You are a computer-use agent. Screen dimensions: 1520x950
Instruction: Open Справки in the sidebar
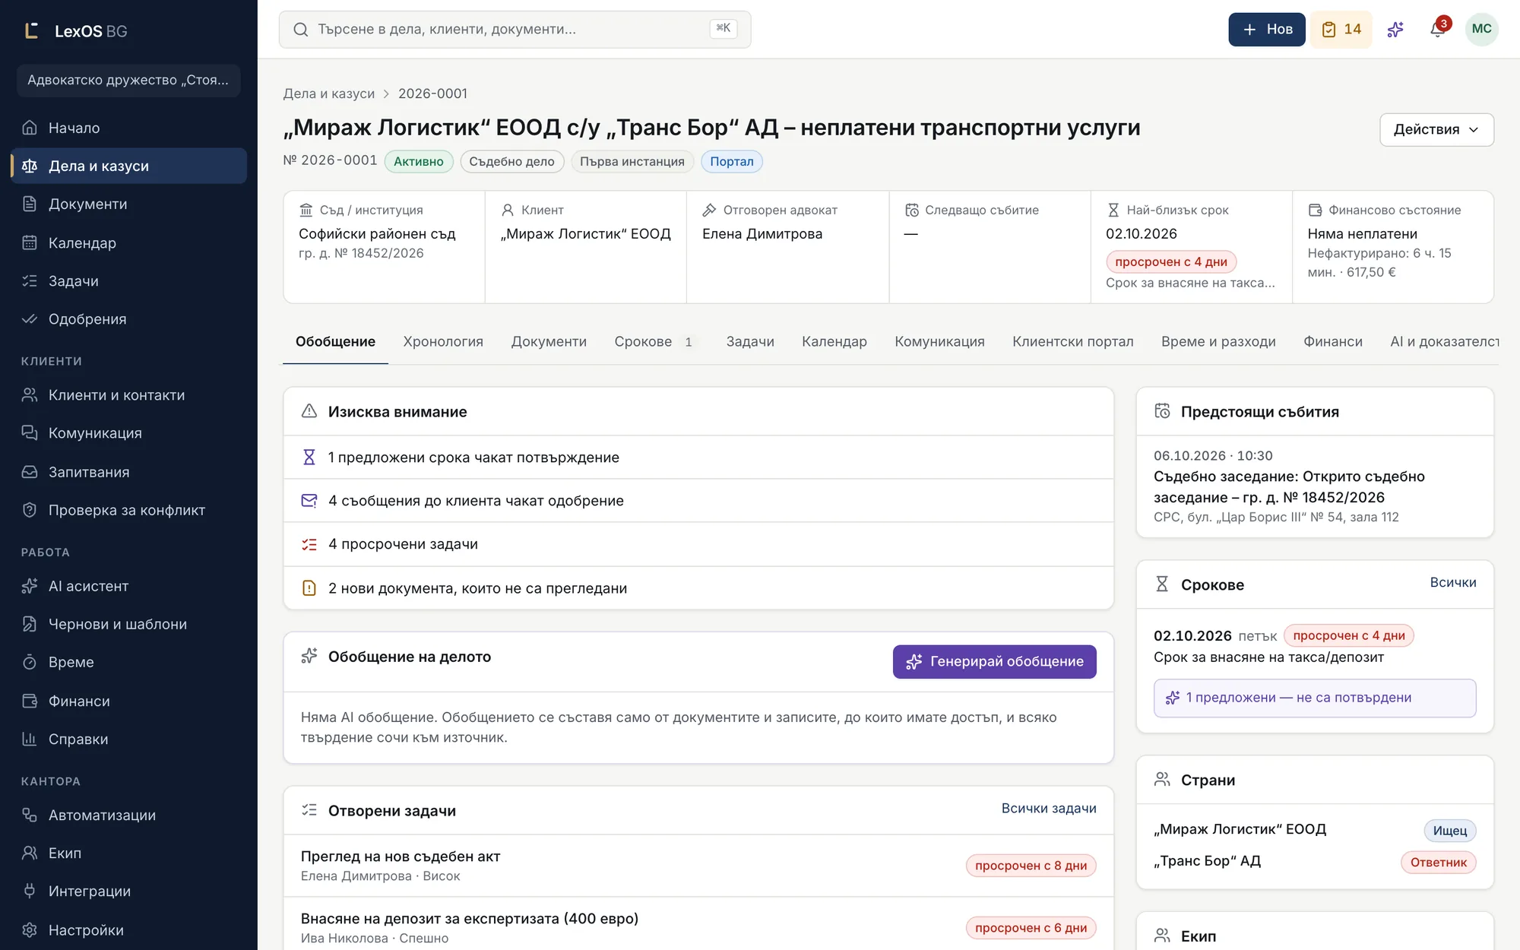(x=128, y=739)
